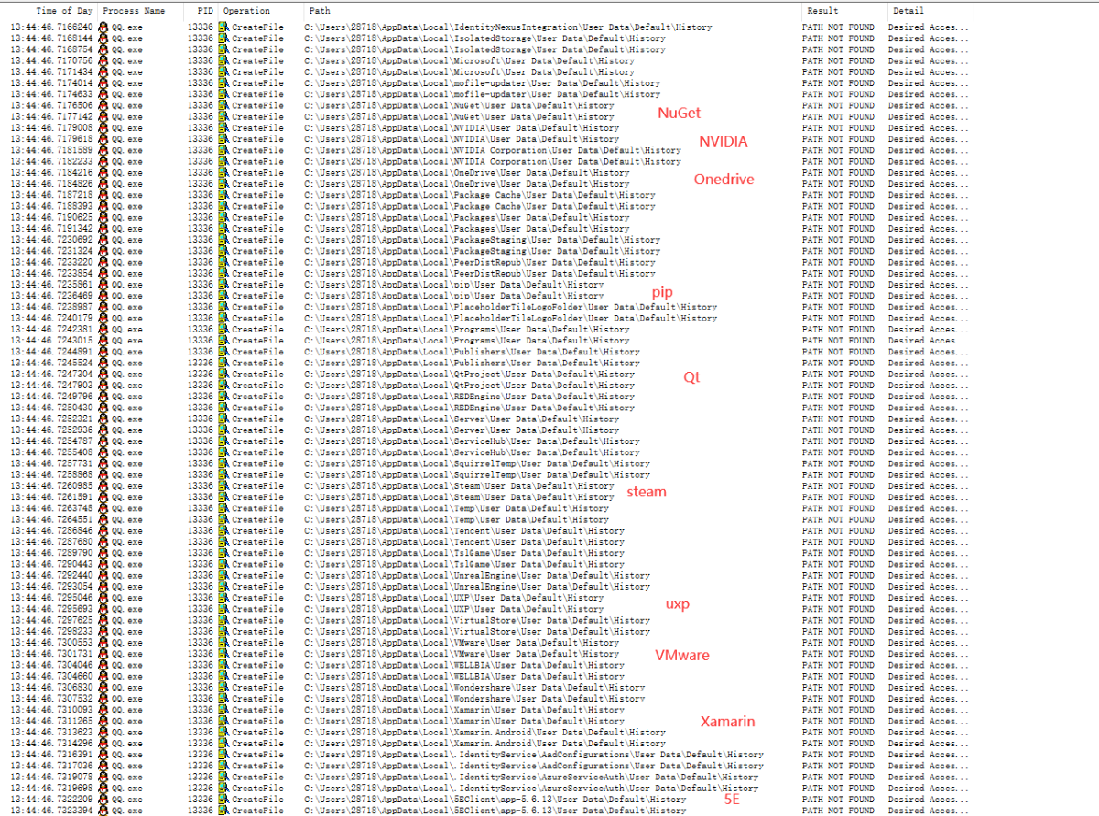Click the CreateFile icon in the 13:44:46.7181589 row

click(223, 150)
